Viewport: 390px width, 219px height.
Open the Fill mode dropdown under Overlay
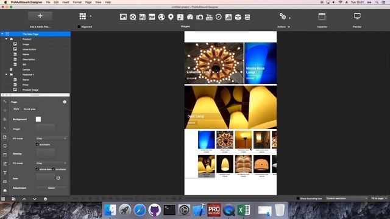coord(51,163)
